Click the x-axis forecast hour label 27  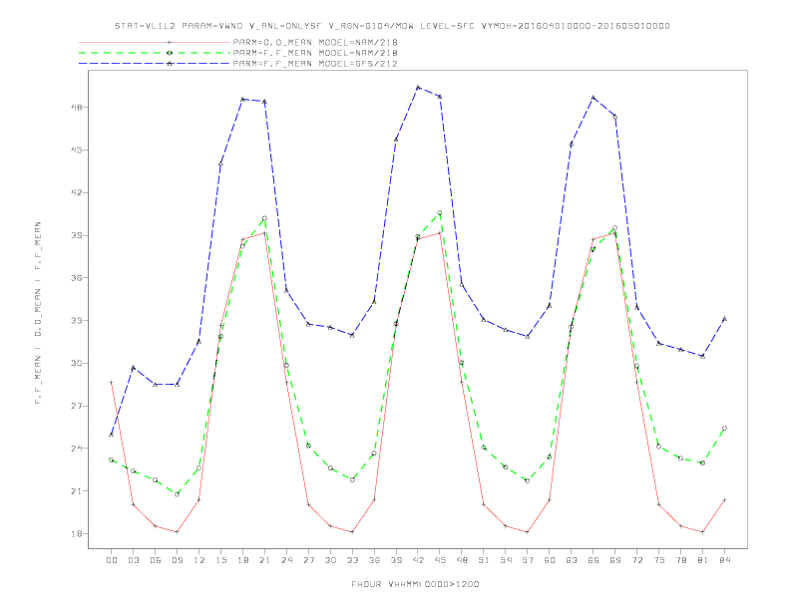coord(308,560)
